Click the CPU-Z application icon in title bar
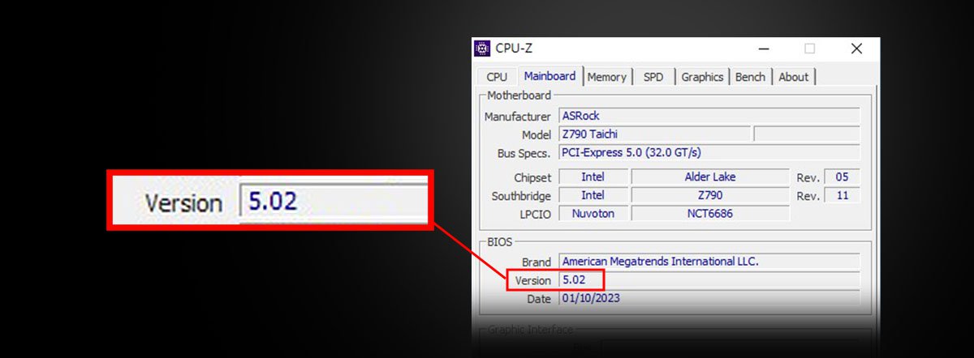This screenshot has width=974, height=358. 482,49
